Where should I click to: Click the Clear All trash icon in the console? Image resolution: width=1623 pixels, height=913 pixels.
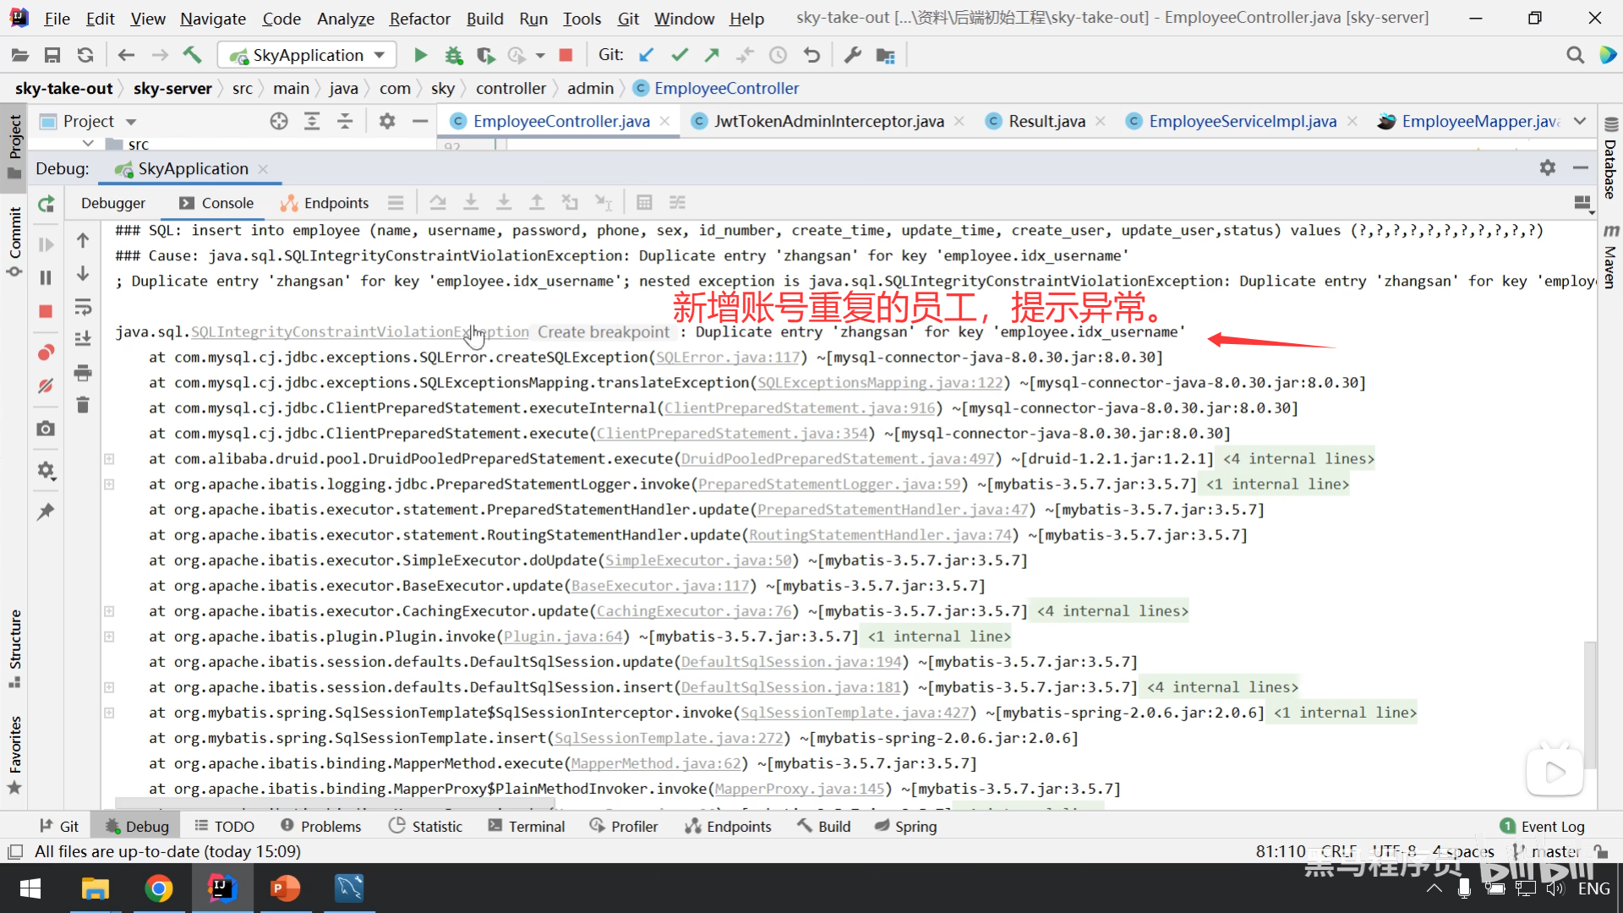point(83,405)
